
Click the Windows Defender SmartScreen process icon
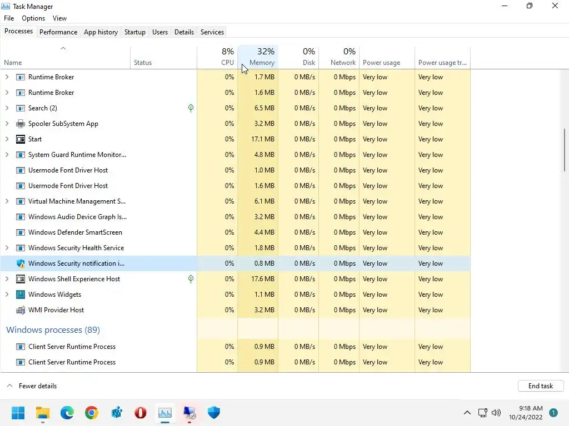[x=21, y=232]
